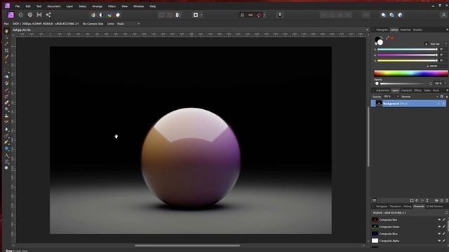Switch to the Liquify persona icon
The width and height of the screenshot is (449, 252).
click(x=20, y=15)
